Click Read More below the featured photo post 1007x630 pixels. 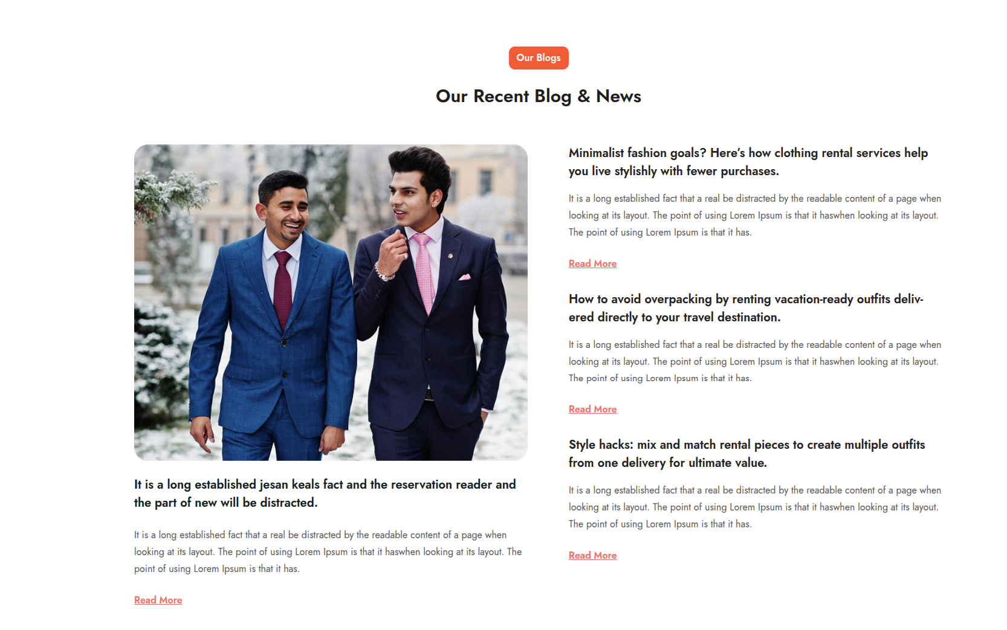pyautogui.click(x=158, y=600)
